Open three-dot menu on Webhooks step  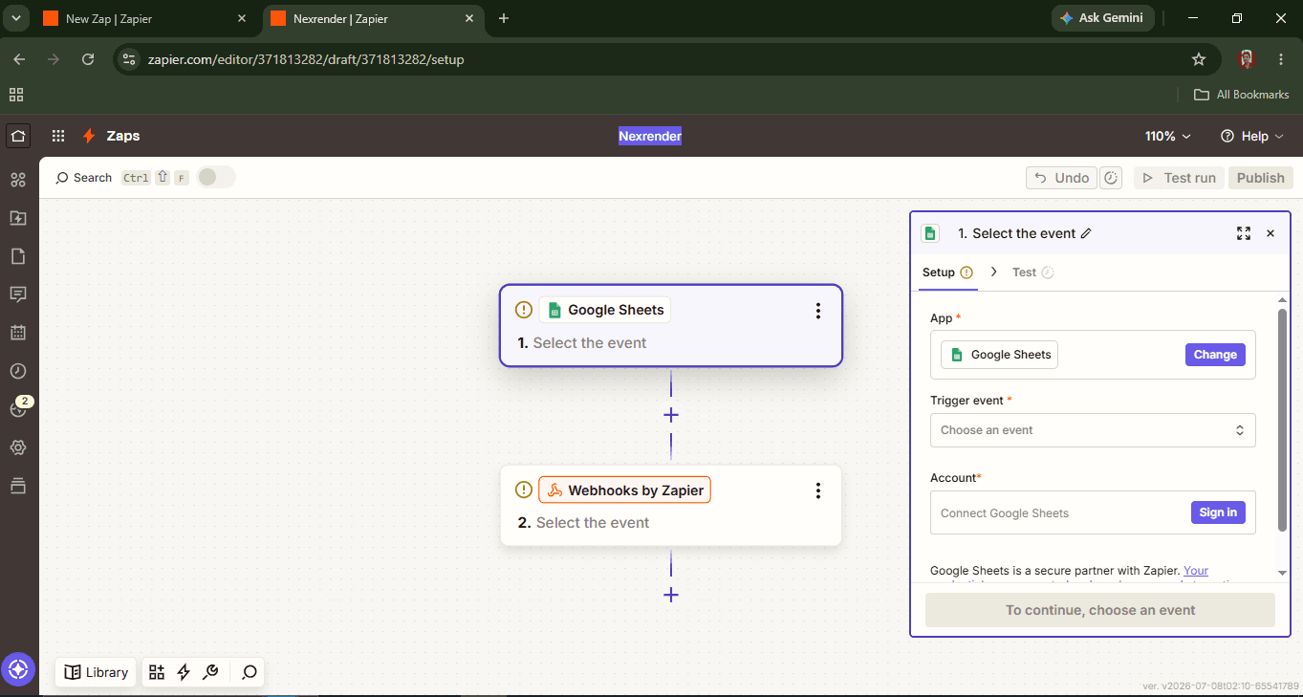[x=818, y=490]
